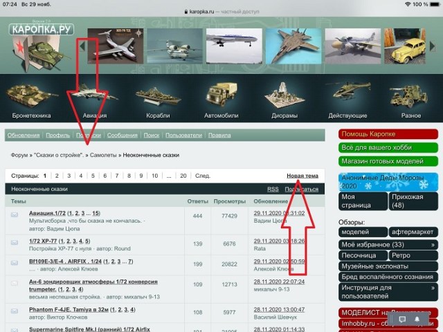Open the chat bubble icon at bottom right
This screenshot has width=443, height=332.
[403, 320]
